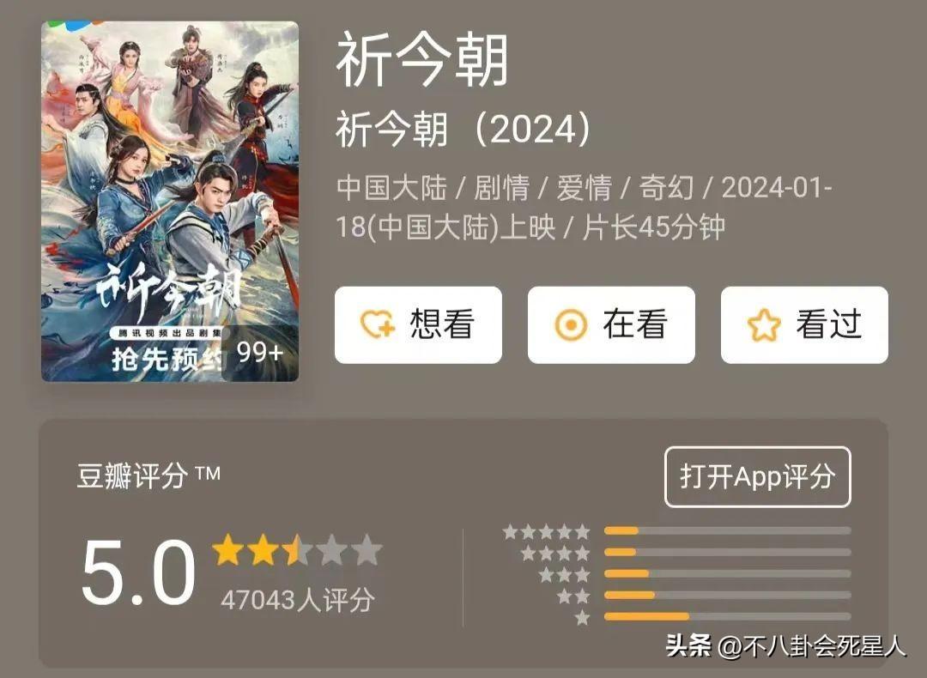The width and height of the screenshot is (927, 678).
Task: Open the 祈今朝 poster thumbnail
Action: point(170,201)
